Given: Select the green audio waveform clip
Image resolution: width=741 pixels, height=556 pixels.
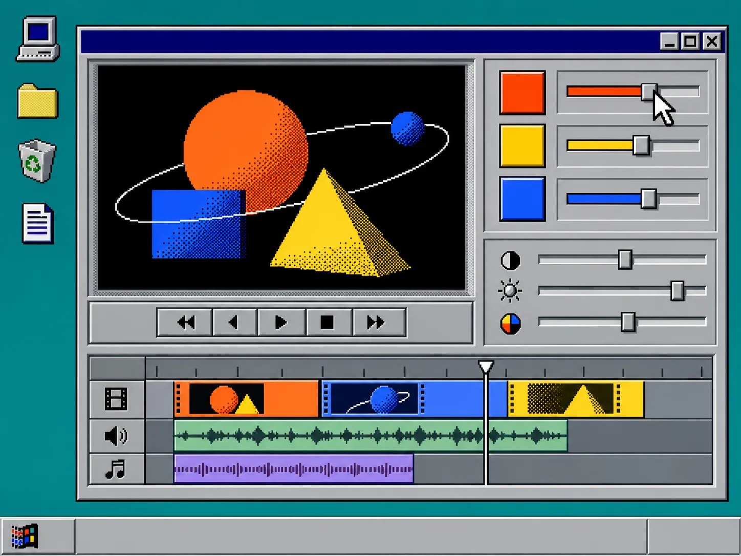Looking at the screenshot, I should pos(371,436).
